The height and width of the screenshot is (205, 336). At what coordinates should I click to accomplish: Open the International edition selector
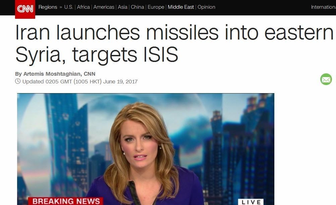(x=323, y=7)
